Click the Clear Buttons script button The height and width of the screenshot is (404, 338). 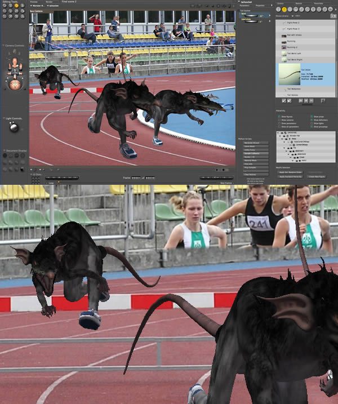tap(256, 175)
